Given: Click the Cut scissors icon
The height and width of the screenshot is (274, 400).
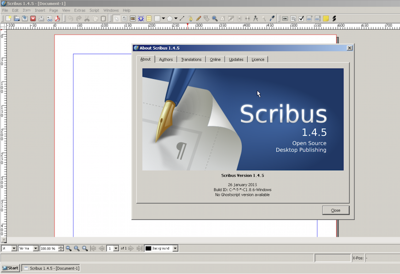Looking at the screenshot, I should 87,18.
